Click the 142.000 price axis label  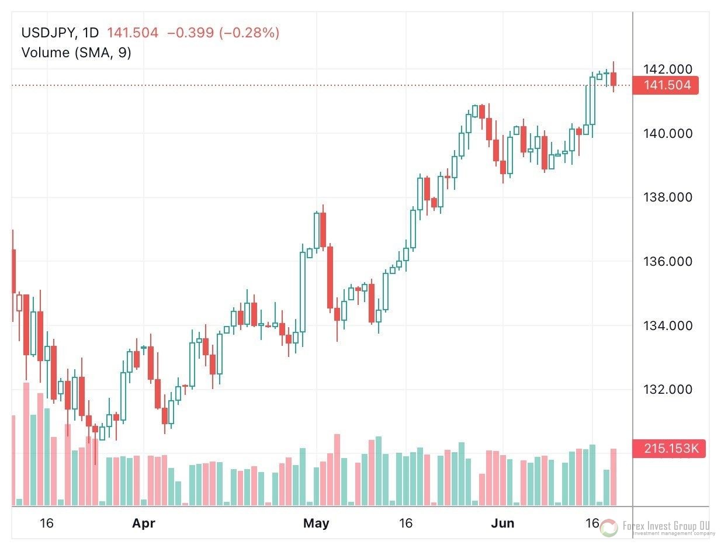point(667,70)
